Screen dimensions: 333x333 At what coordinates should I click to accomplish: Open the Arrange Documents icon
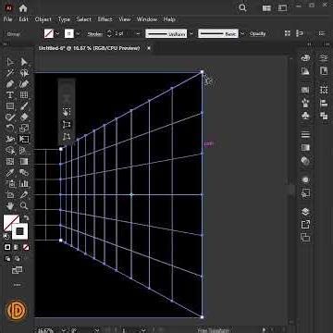coord(266,8)
